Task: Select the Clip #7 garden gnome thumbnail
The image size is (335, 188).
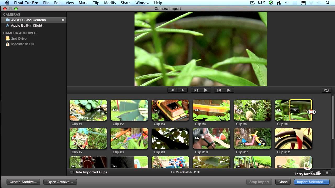Action: point(88,138)
